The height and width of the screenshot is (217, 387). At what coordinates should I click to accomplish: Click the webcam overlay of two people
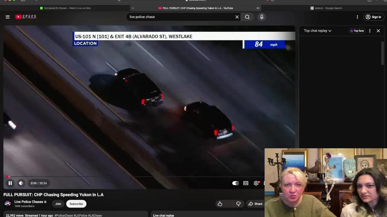tap(326, 183)
